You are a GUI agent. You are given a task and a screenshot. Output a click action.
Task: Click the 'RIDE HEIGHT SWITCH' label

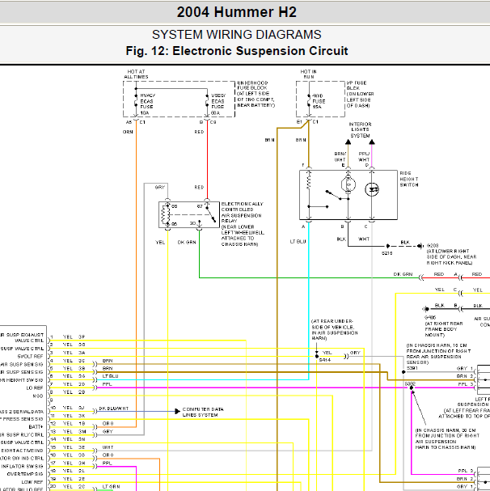click(409, 179)
